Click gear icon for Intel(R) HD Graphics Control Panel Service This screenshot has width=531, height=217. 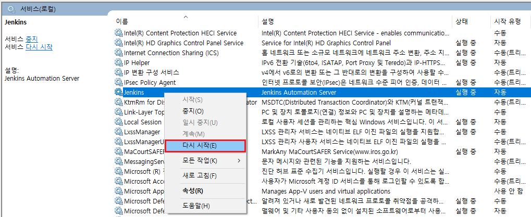click(x=118, y=43)
